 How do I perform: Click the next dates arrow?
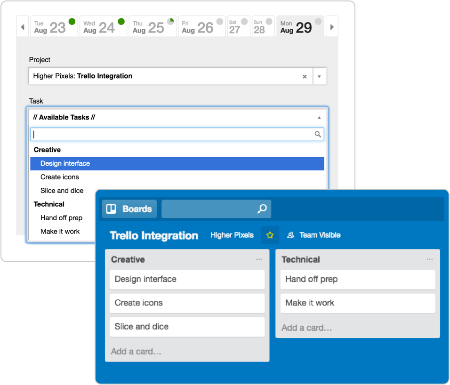[x=332, y=26]
